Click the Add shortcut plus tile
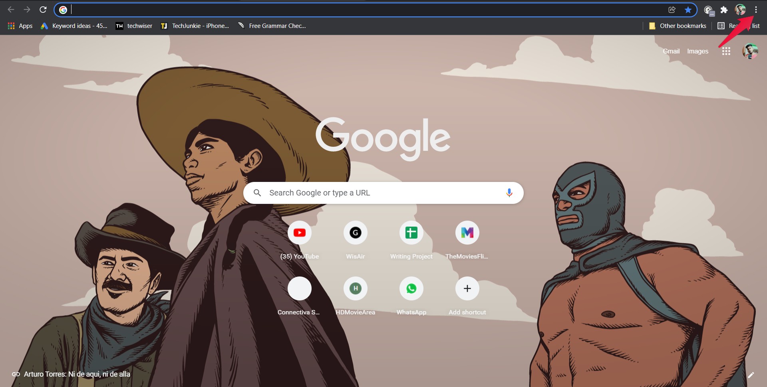Image resolution: width=767 pixels, height=387 pixels. pyautogui.click(x=467, y=296)
